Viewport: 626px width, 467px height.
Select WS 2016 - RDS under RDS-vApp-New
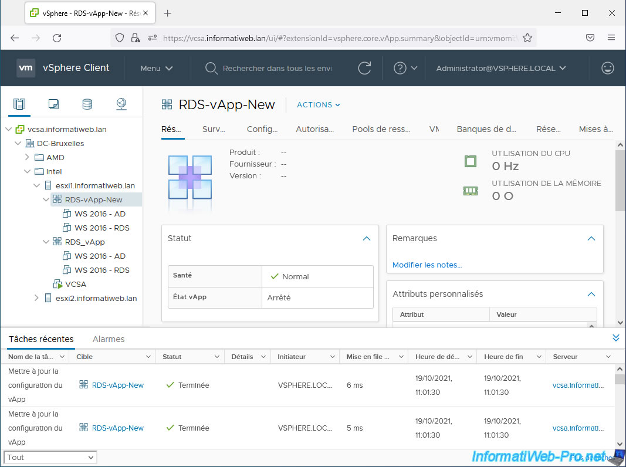pos(102,228)
